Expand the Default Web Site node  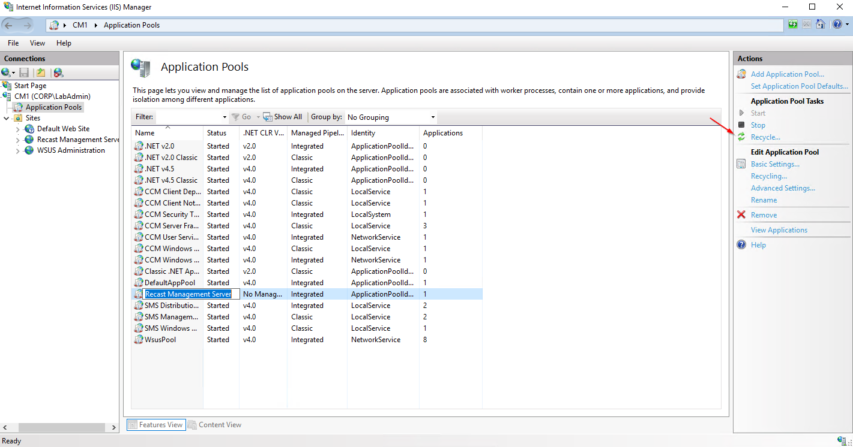click(x=17, y=129)
